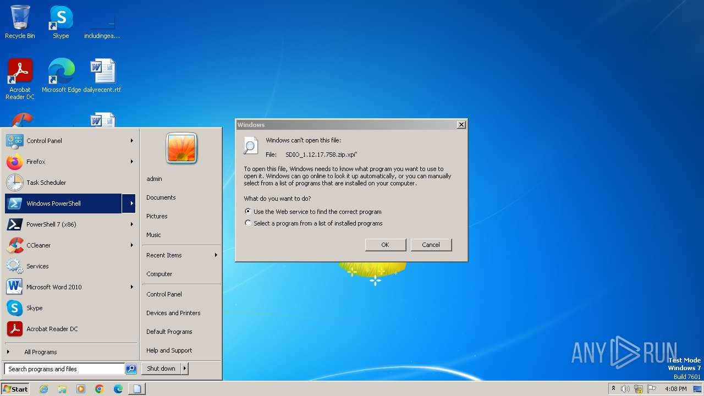Image resolution: width=704 pixels, height=396 pixels.
Task: Expand the Firefox jump list arrow
Action: (x=131, y=162)
